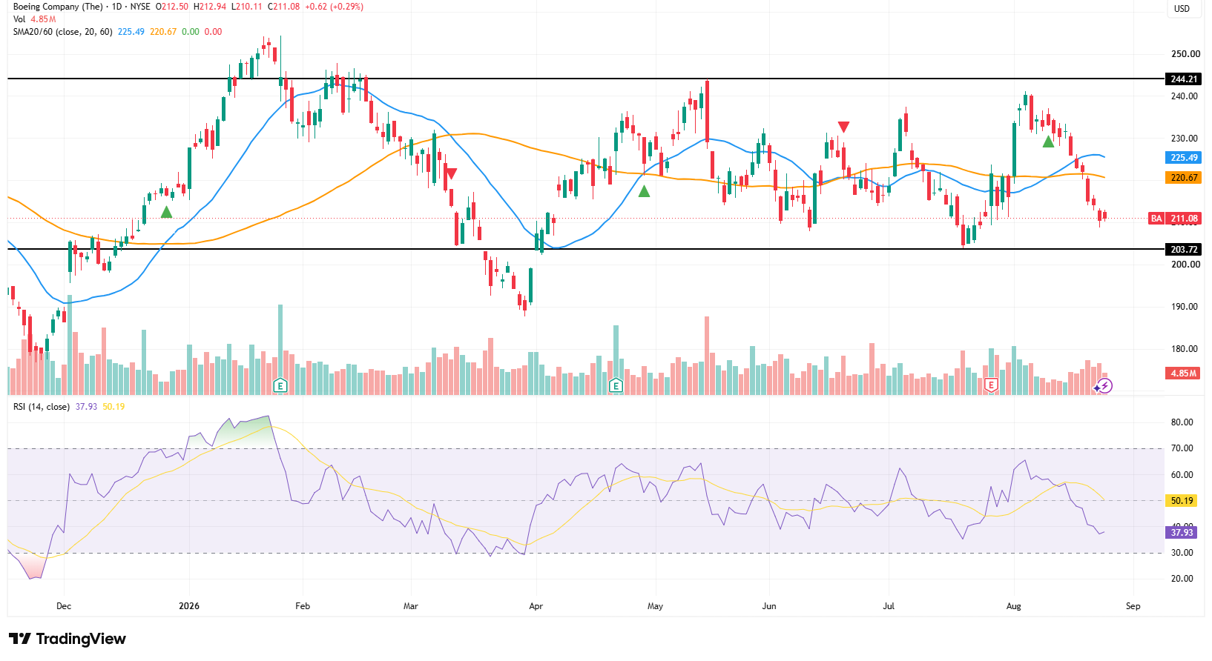This screenshot has height=661, width=1212.
Task: Click the green earnings E marker near February
Action: click(280, 385)
